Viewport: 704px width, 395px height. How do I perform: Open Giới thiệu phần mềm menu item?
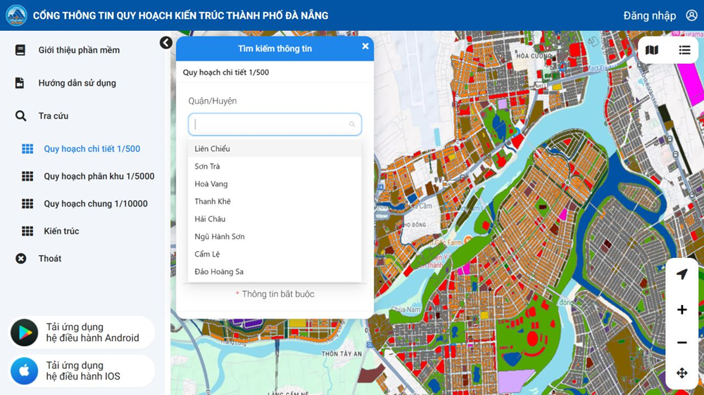[x=79, y=50]
